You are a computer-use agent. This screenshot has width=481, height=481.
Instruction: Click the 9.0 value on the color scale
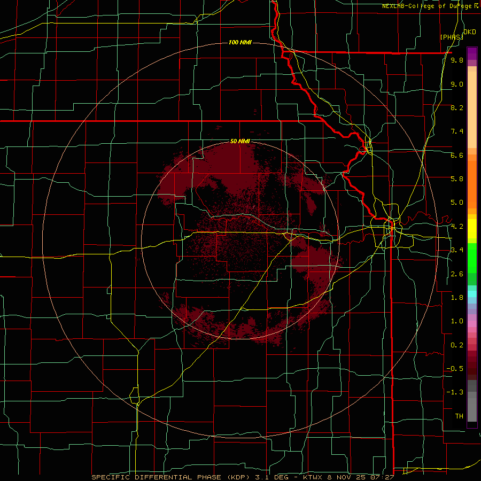[x=457, y=84]
